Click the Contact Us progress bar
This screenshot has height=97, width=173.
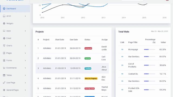[149, 74]
